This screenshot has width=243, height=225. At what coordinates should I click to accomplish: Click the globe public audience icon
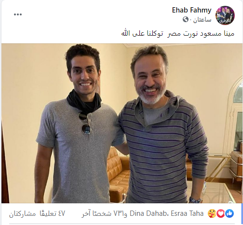click(x=186, y=20)
